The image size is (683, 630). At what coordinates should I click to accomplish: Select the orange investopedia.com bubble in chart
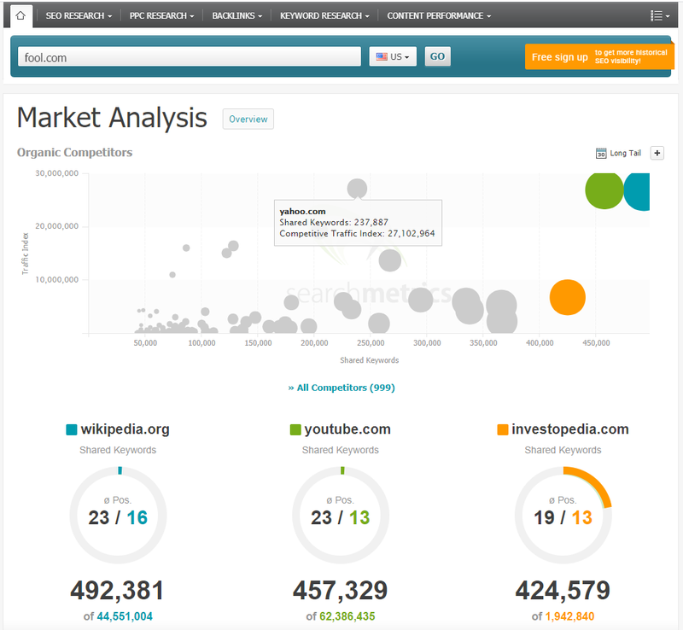point(567,297)
